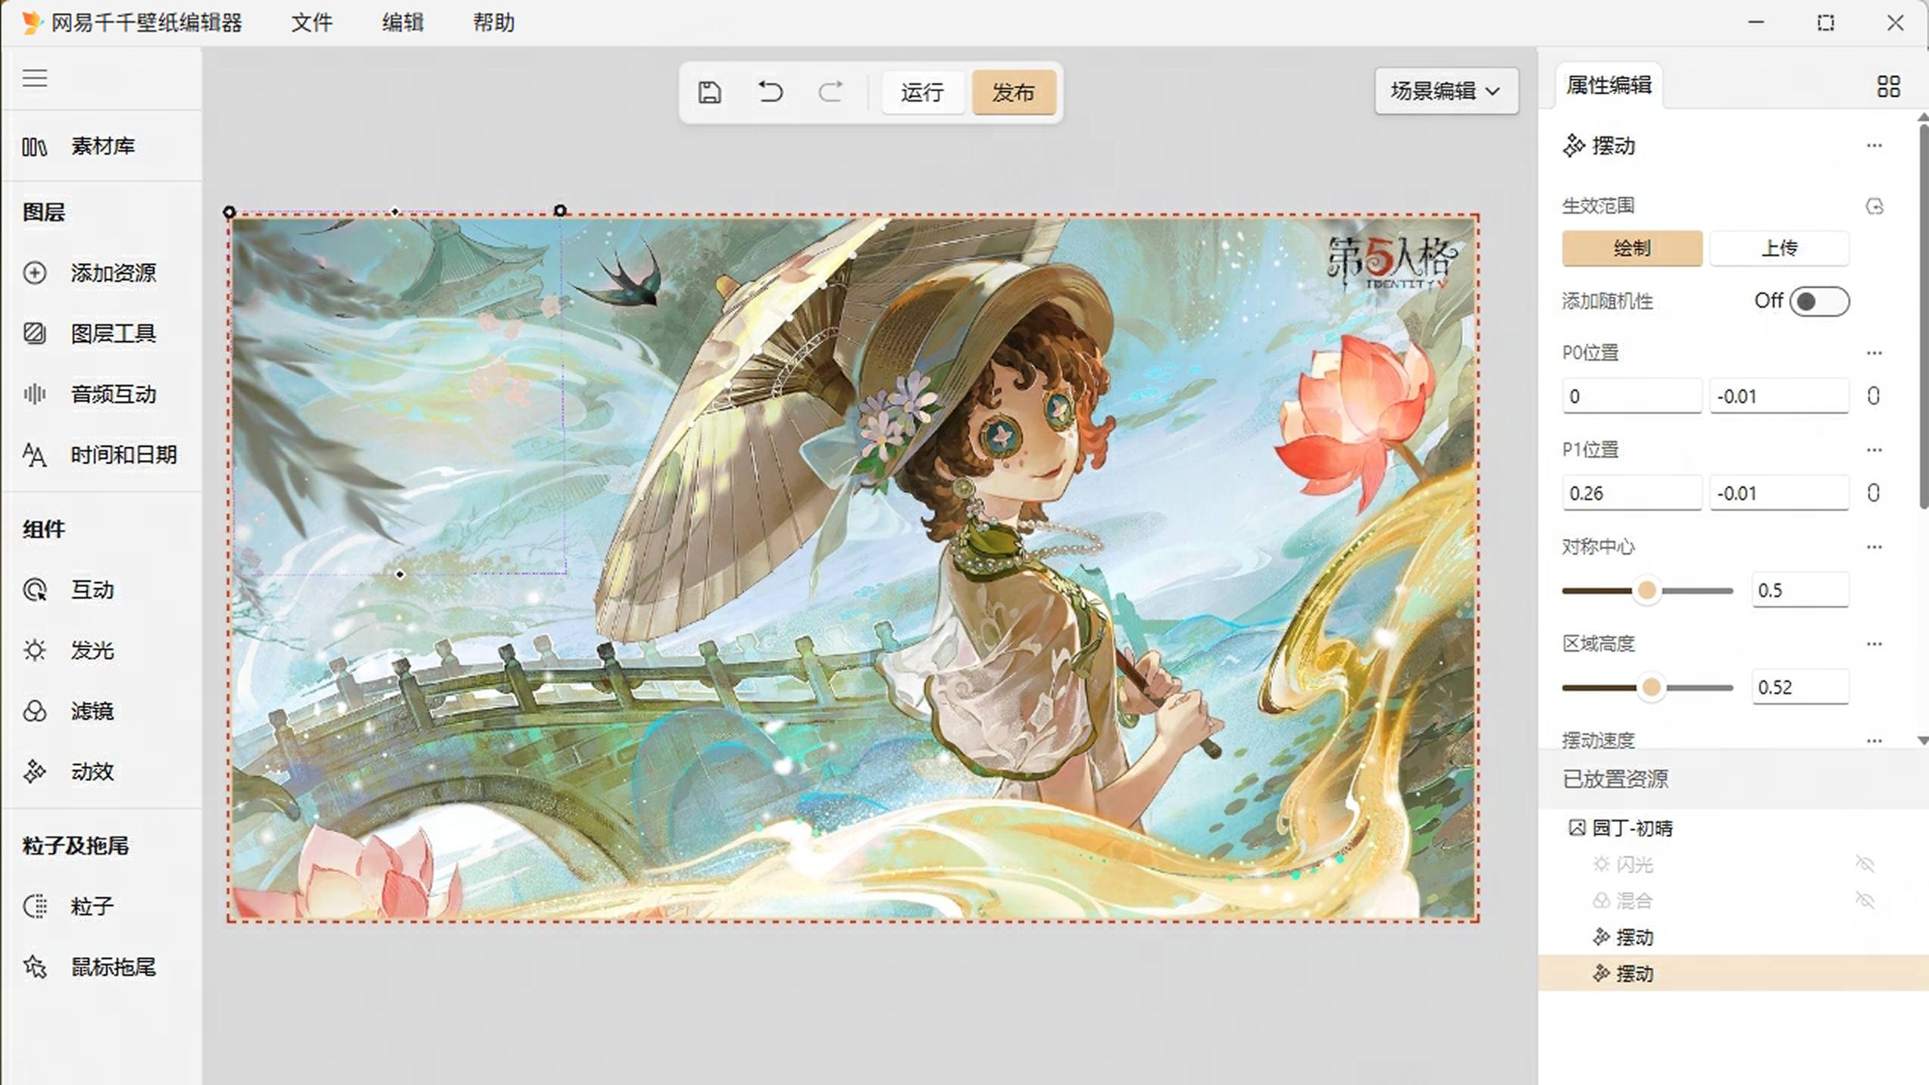Undo the last action
The height and width of the screenshot is (1085, 1929).
pos(770,92)
